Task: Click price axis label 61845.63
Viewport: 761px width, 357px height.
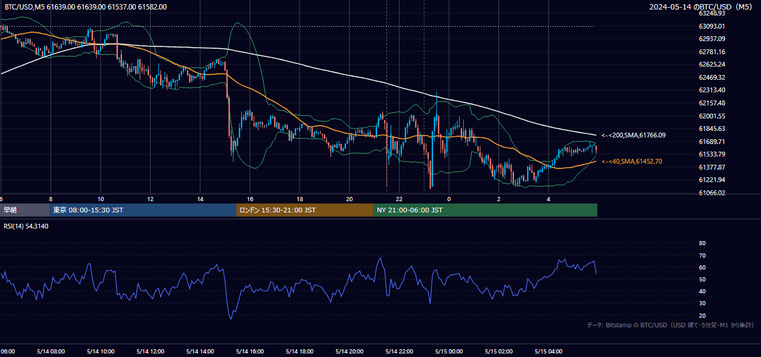Action: pos(712,129)
